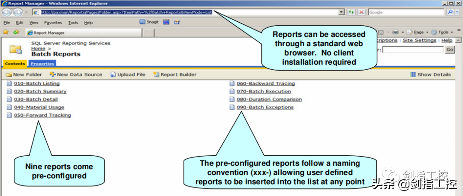Expand the search provider options arrow
The width and height of the screenshot is (463, 196).
[x=457, y=12]
